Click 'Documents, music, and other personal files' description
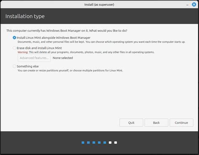The height and width of the screenshot is (155, 199). click(x=102, y=42)
